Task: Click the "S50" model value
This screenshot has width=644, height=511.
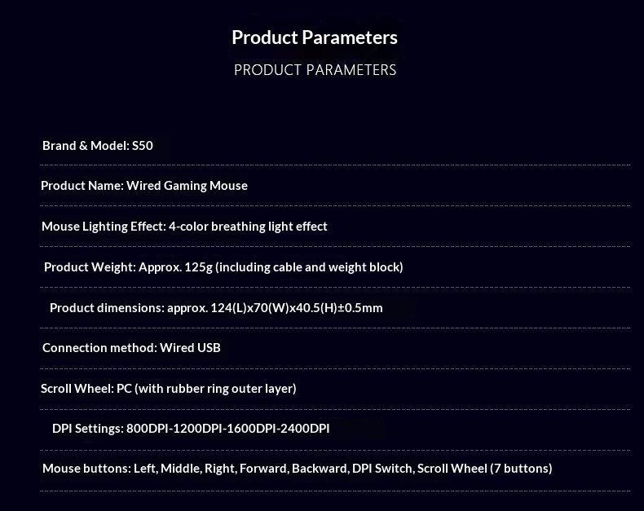Action: (x=143, y=146)
